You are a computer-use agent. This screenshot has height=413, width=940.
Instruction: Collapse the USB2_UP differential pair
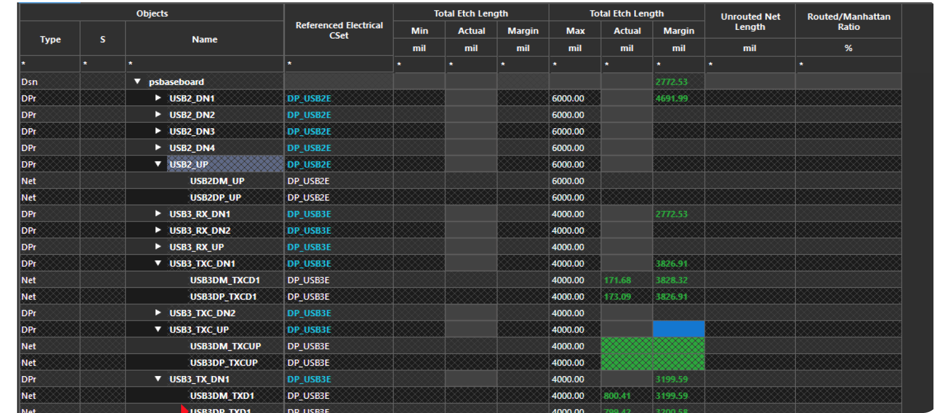click(158, 164)
